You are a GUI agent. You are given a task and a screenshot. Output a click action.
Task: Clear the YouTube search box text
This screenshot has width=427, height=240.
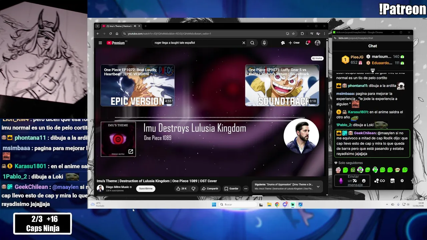click(x=244, y=43)
